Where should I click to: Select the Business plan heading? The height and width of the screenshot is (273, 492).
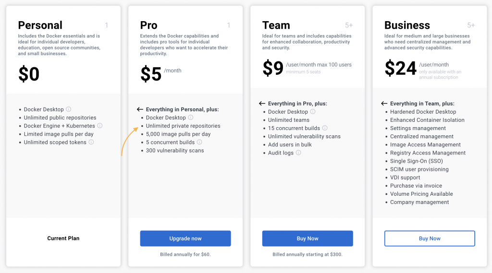click(407, 25)
